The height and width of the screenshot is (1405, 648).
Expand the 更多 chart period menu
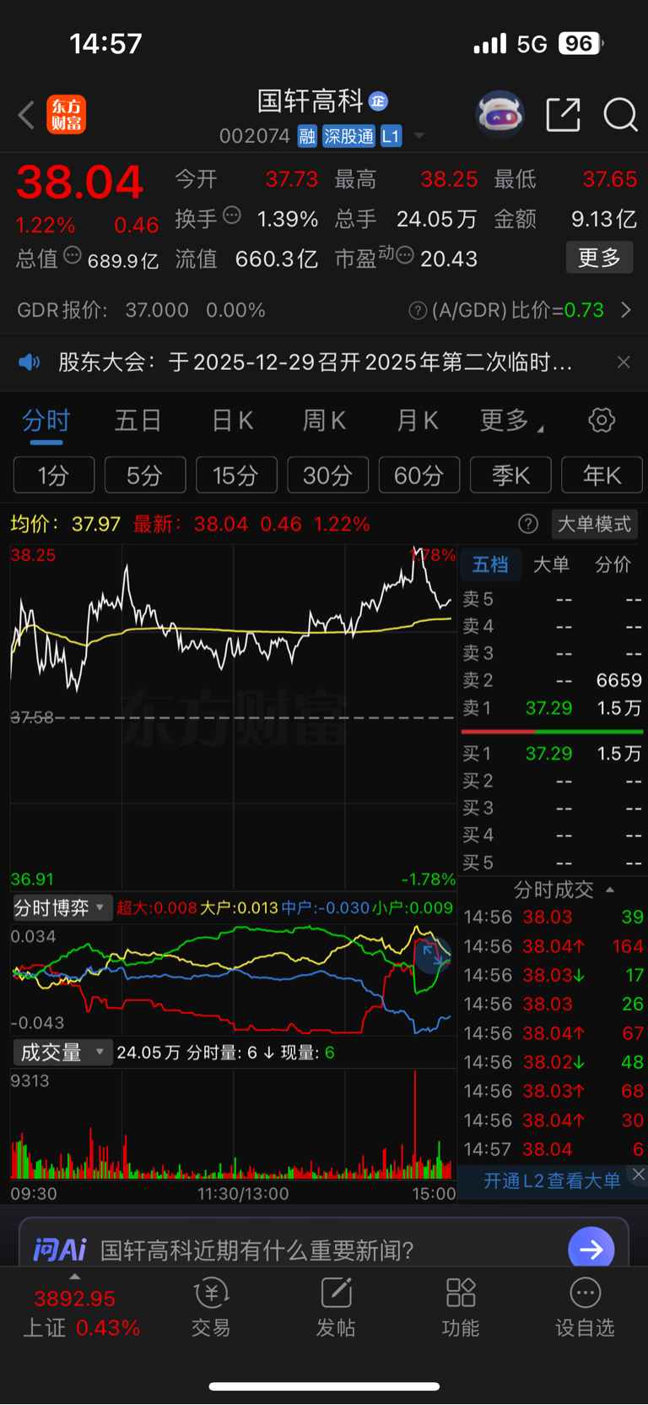click(510, 420)
